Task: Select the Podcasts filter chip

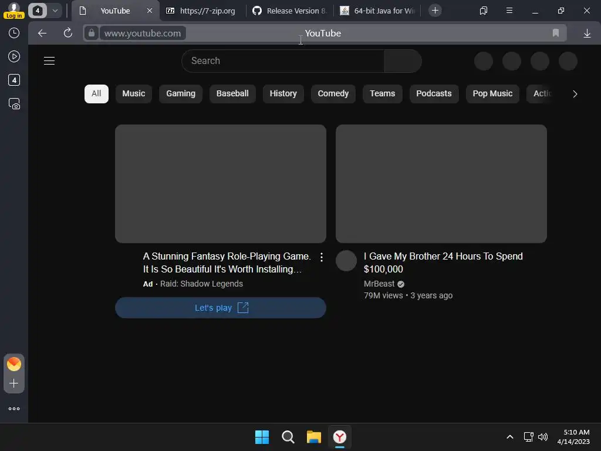Action: tap(434, 93)
